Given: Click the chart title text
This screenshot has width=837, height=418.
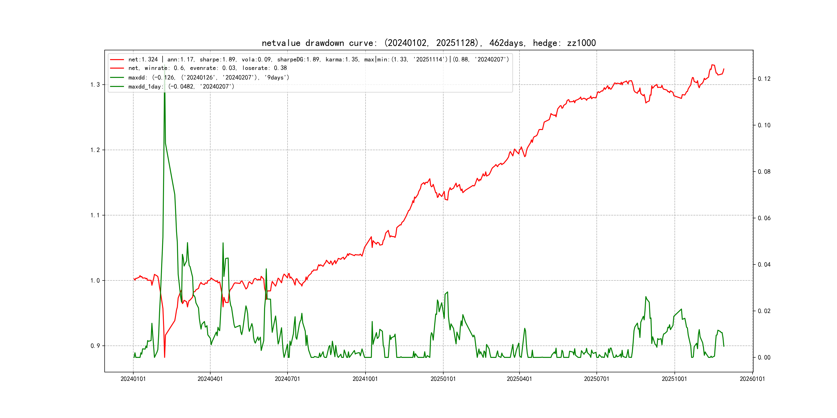Looking at the screenshot, I should tap(429, 43).
